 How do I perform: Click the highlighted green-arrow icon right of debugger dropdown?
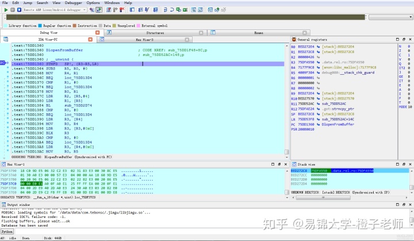pyautogui.click(x=99, y=10)
